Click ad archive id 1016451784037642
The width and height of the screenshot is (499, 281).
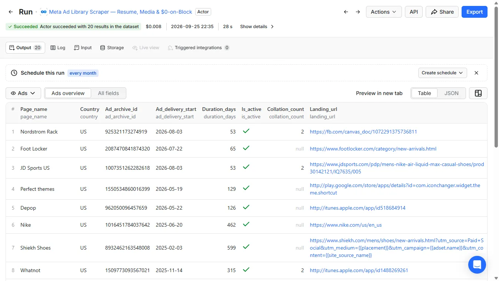[127, 225]
